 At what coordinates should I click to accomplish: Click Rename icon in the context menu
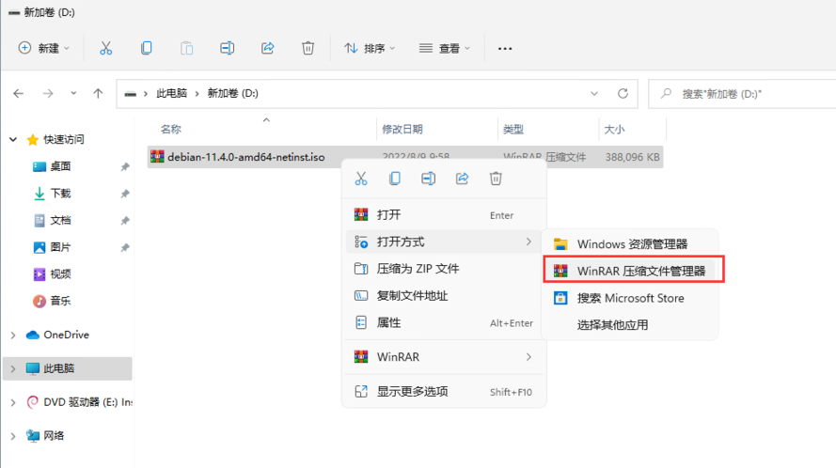point(428,179)
